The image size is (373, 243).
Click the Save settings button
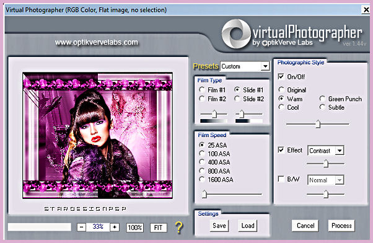pyautogui.click(x=219, y=226)
